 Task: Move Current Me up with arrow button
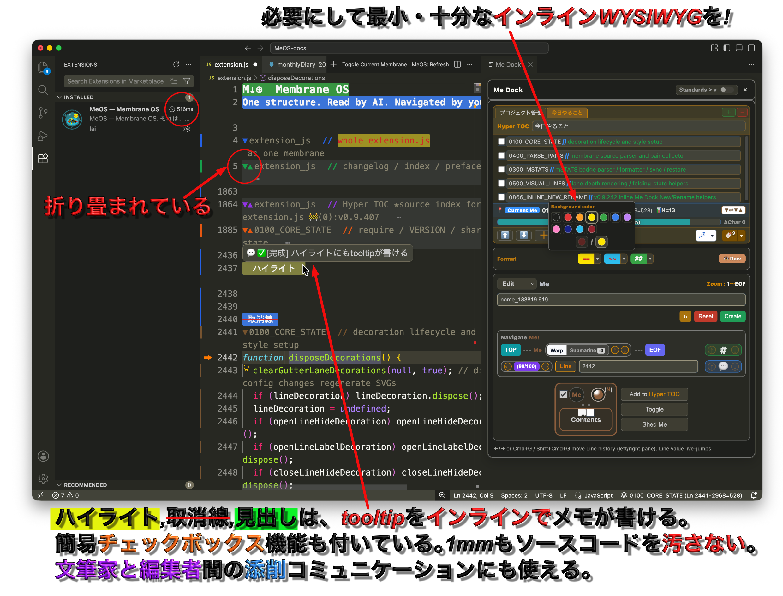point(505,235)
